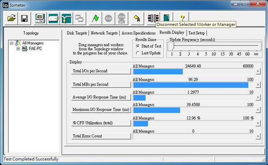Switch to the Network Targets tab

pyautogui.click(x=104, y=33)
